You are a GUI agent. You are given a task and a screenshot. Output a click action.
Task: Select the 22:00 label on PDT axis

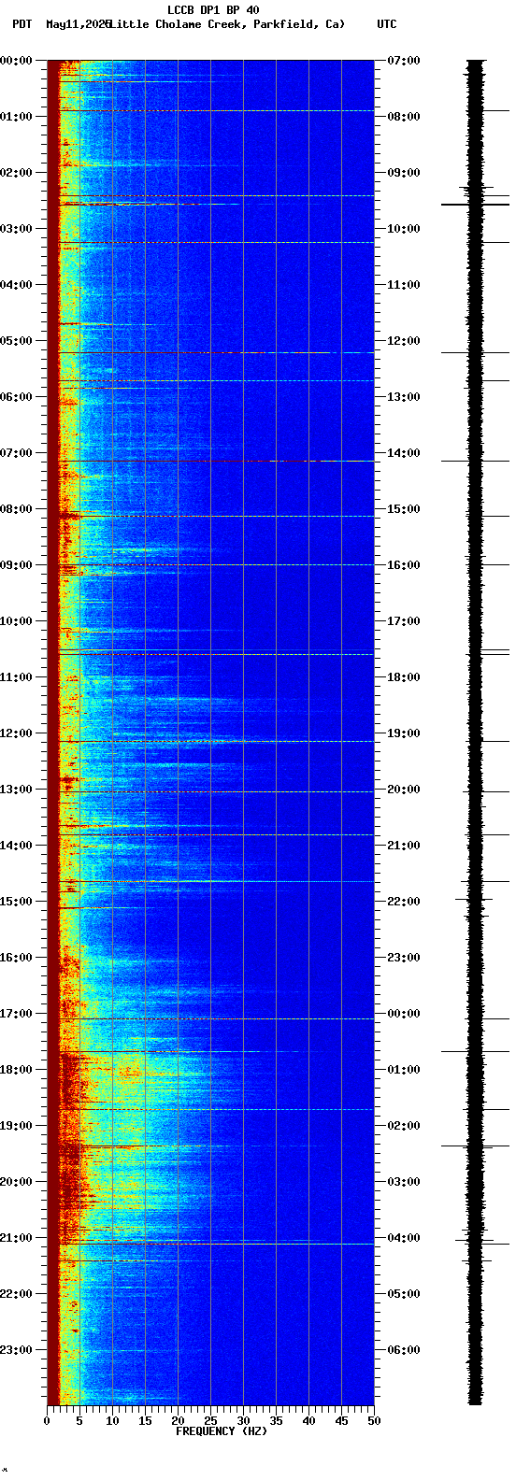17,1294
